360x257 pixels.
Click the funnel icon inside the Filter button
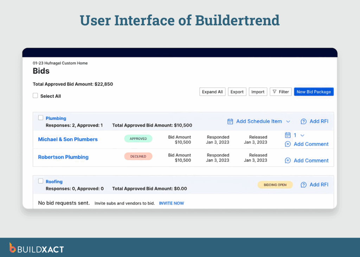point(275,91)
